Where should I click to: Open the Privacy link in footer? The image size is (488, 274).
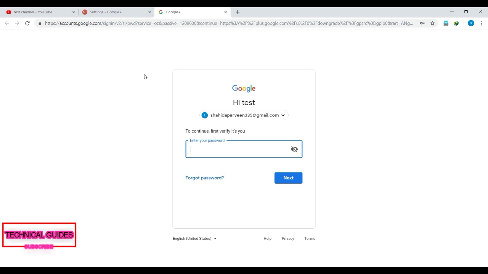[x=288, y=239]
